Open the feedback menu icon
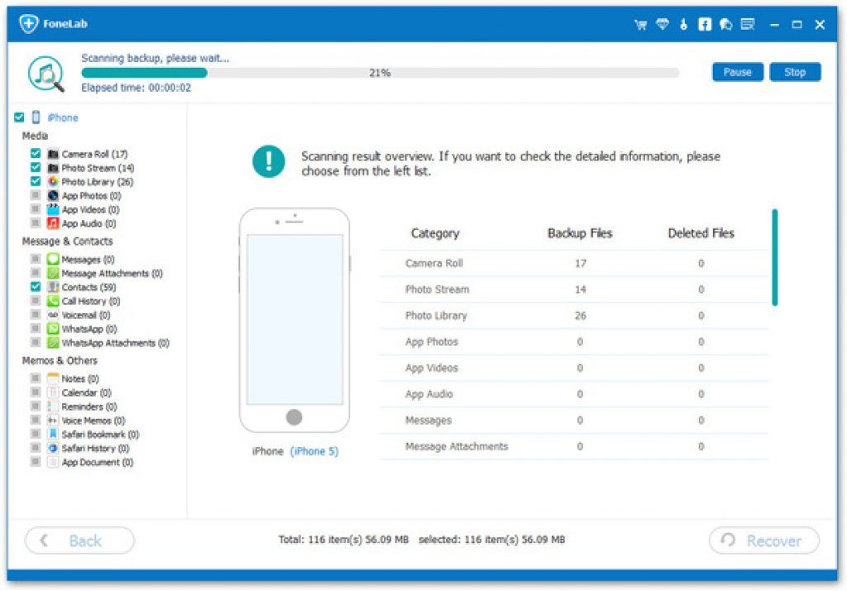The width and height of the screenshot is (847, 591). (748, 24)
